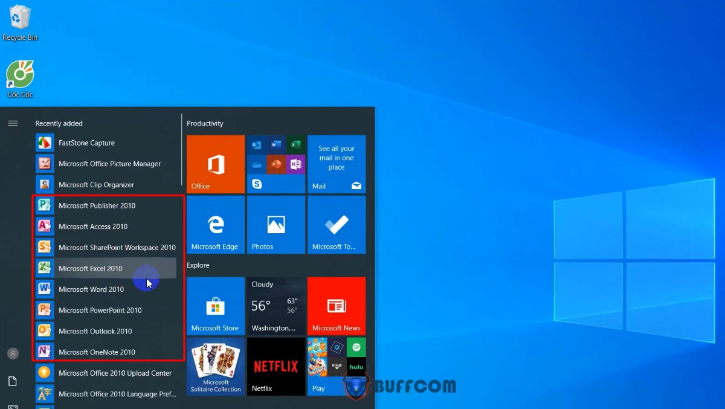
Task: Select the Microsoft Publisher 2010 label
Action: pyautogui.click(x=97, y=205)
